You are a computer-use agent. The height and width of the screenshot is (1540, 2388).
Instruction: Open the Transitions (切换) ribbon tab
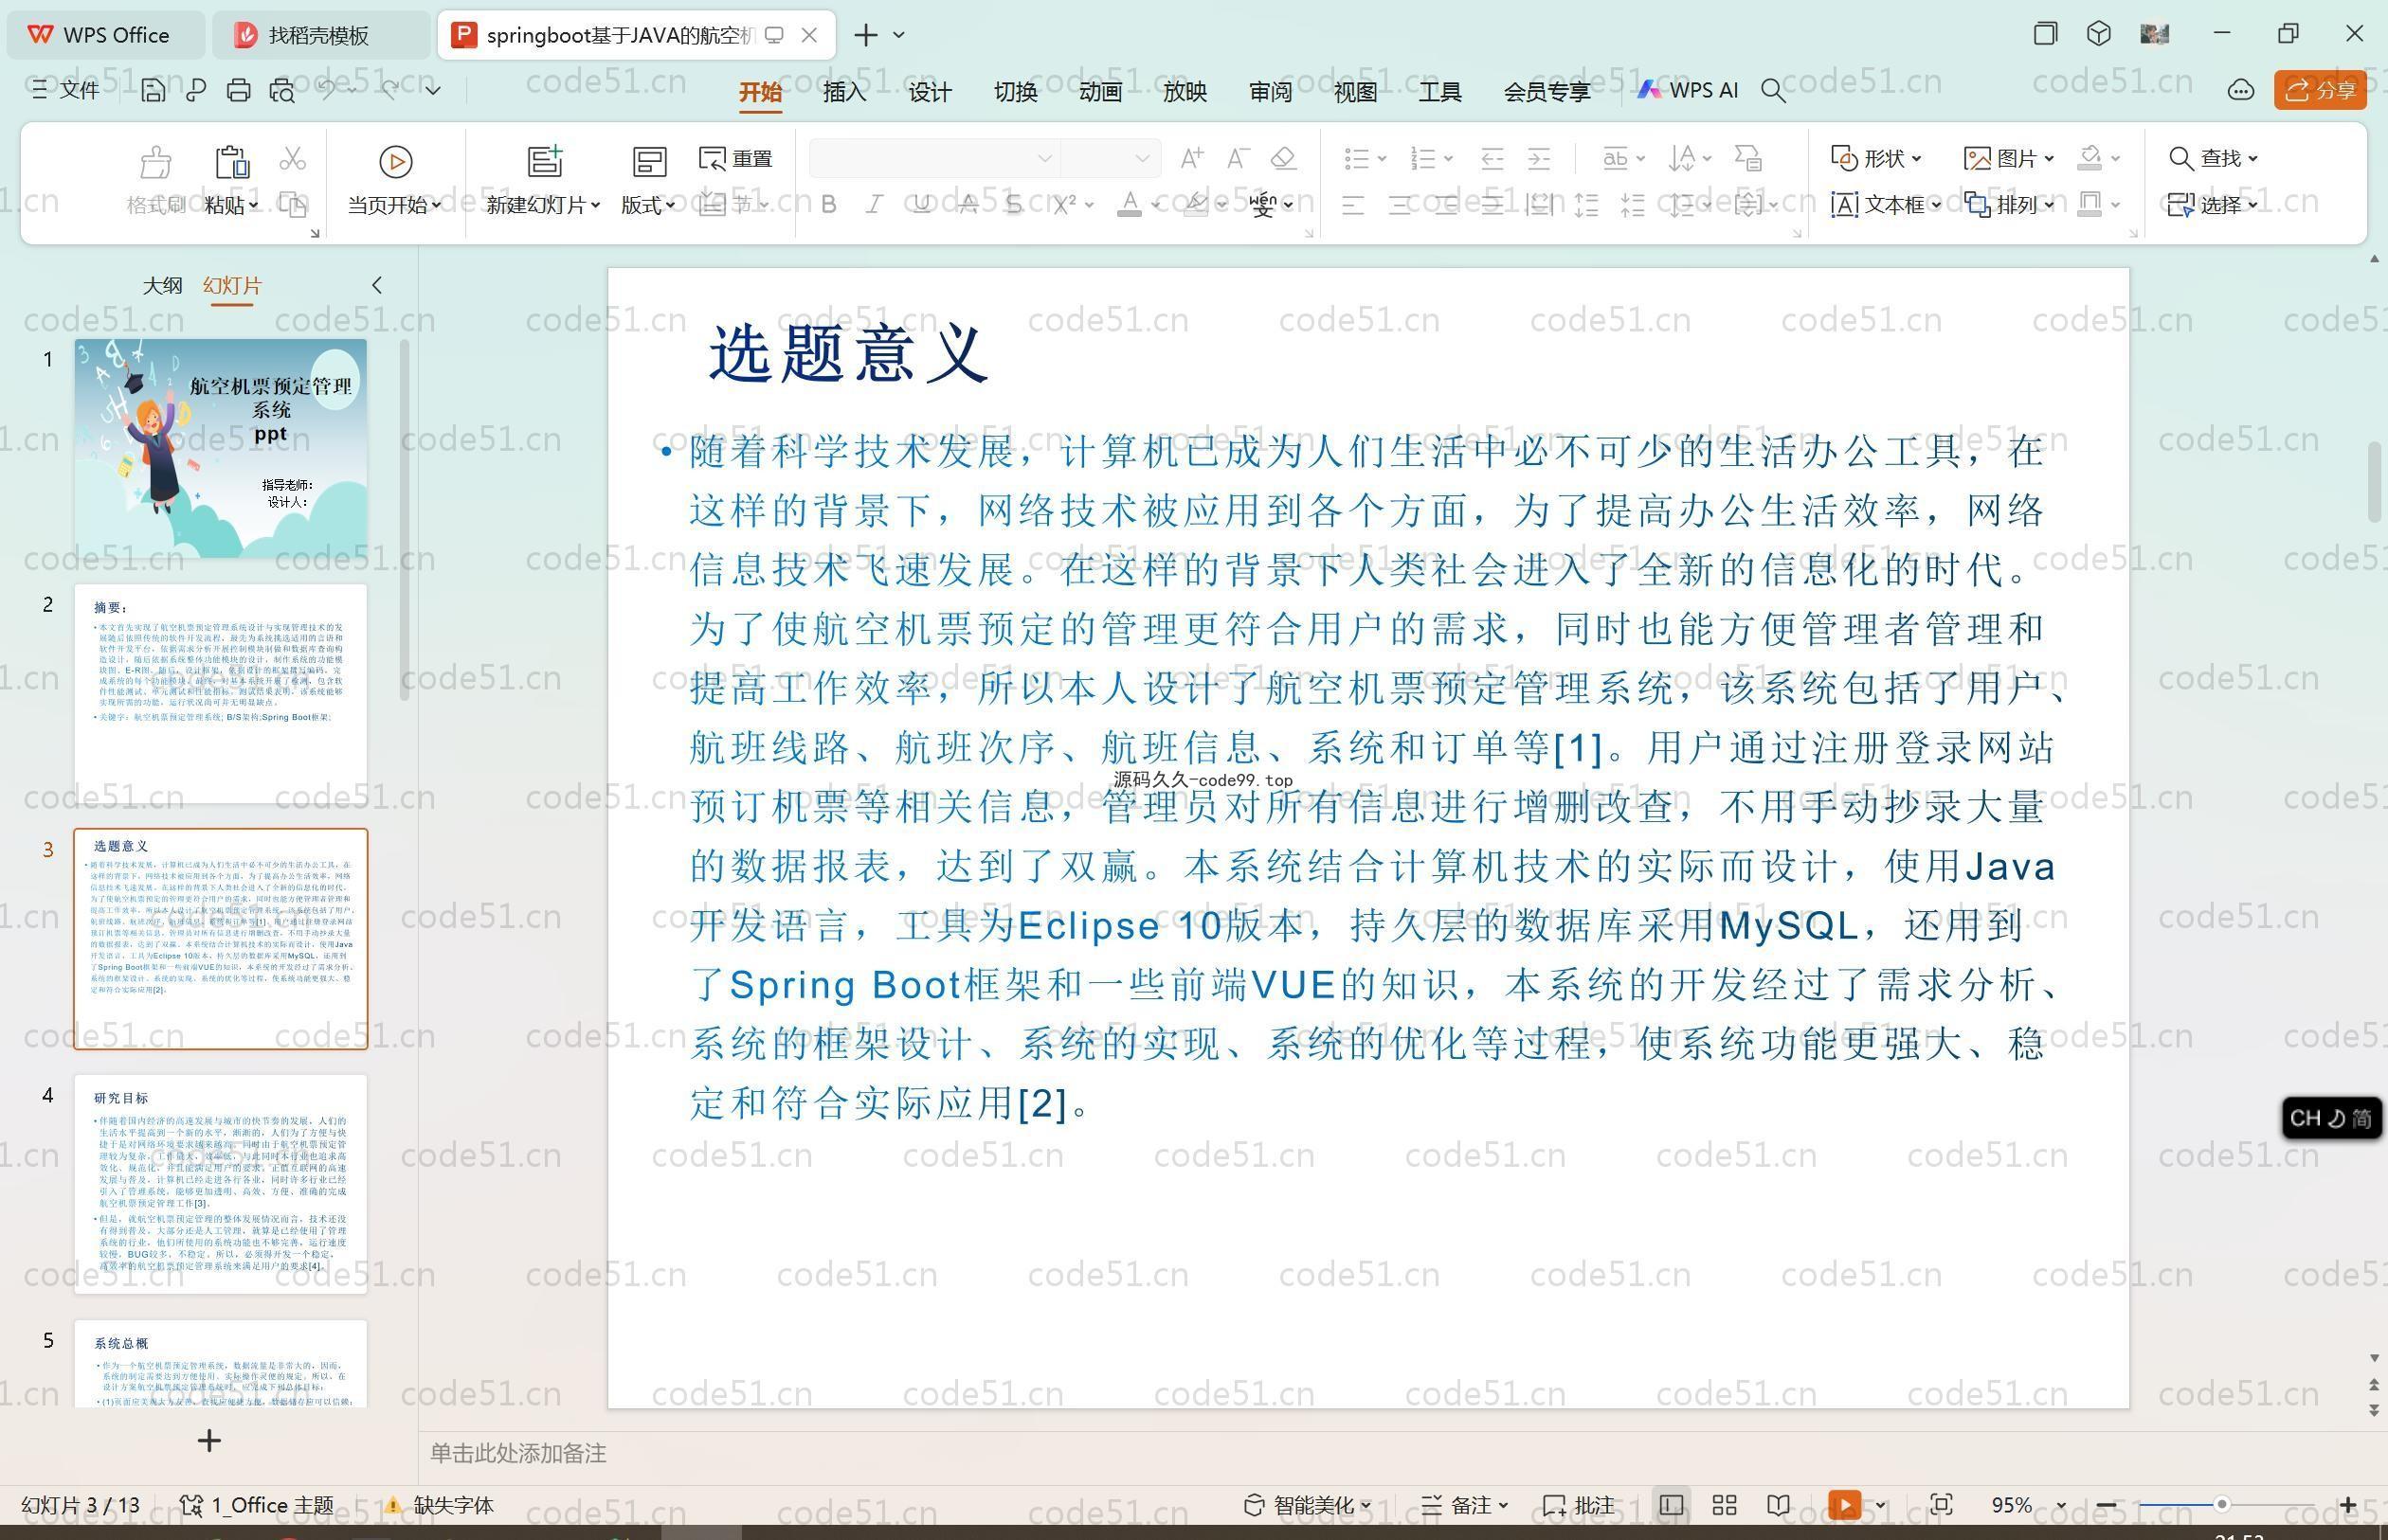[x=1014, y=92]
